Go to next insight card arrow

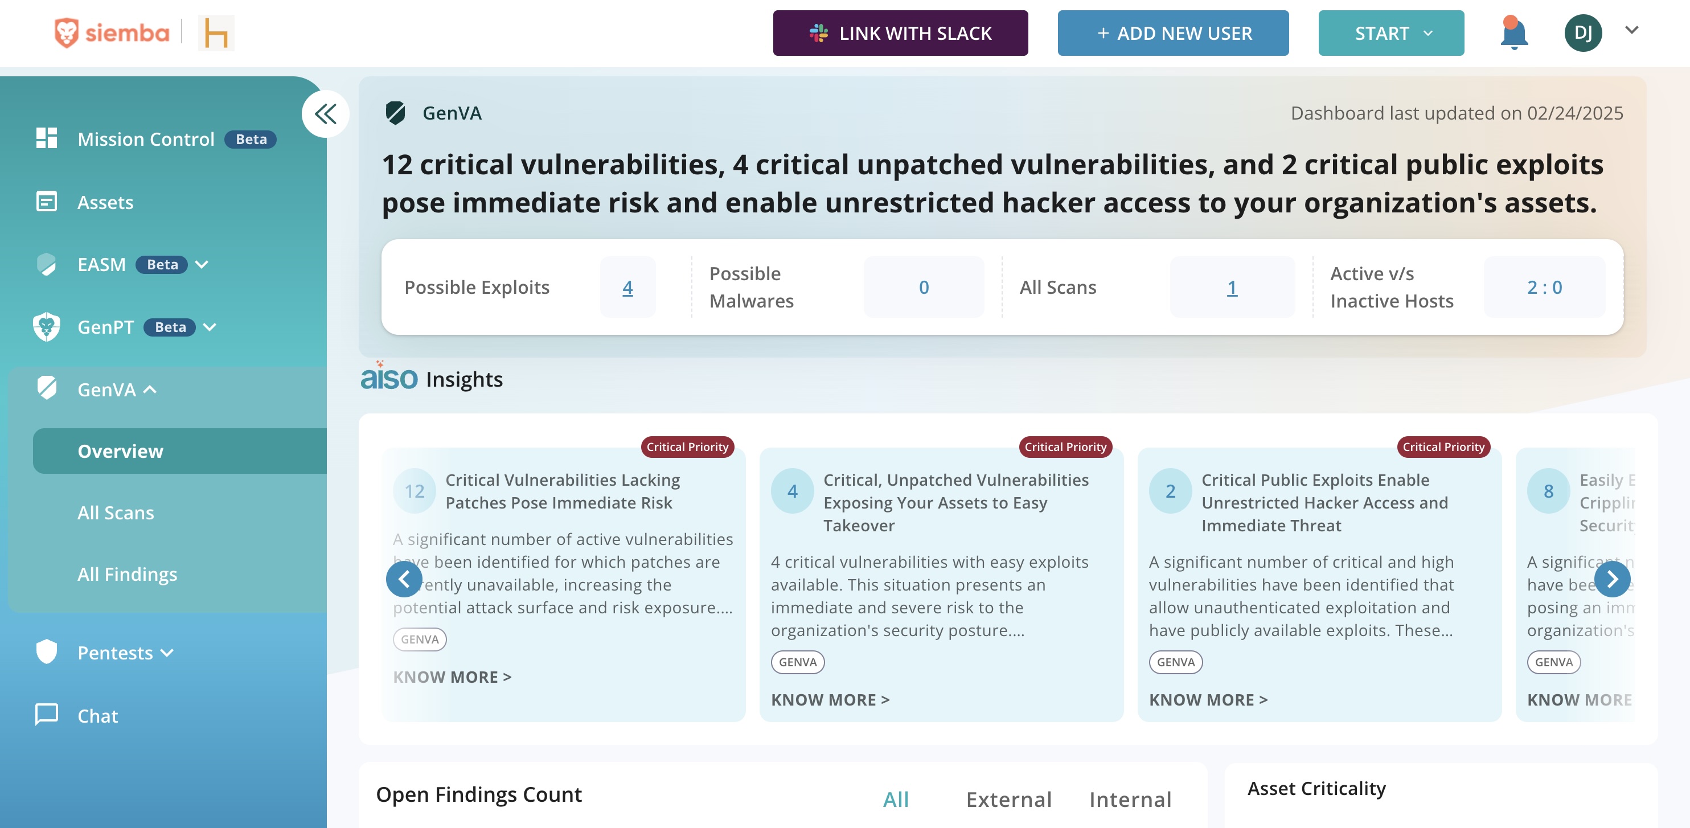pyautogui.click(x=1611, y=579)
